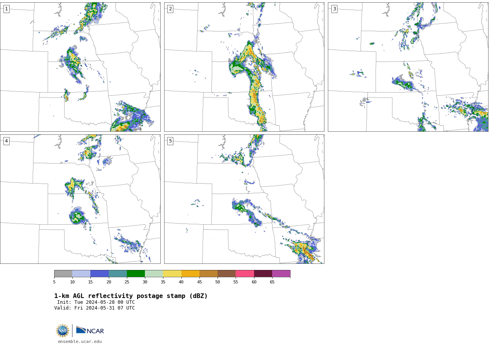Click the number label 1 on the first panel
492x346 pixels.
pyautogui.click(x=6, y=9)
